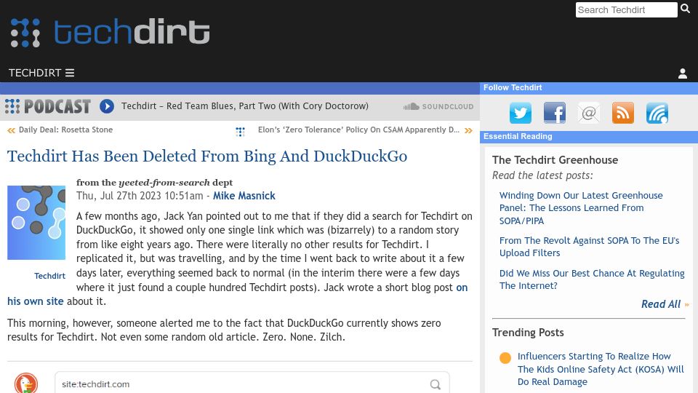
Task: Open the orange RSS feed icon
Action: [623, 113]
